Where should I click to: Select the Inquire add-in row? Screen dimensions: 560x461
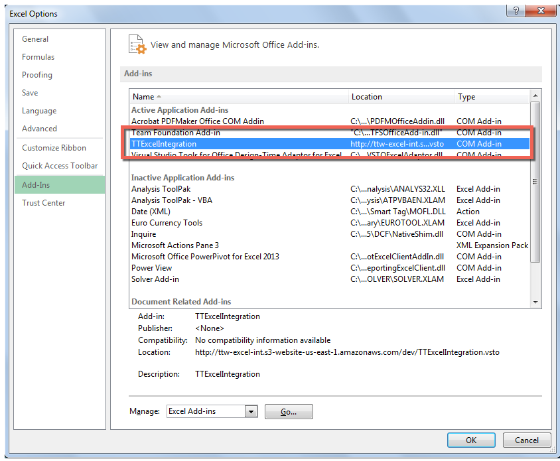tap(329, 234)
